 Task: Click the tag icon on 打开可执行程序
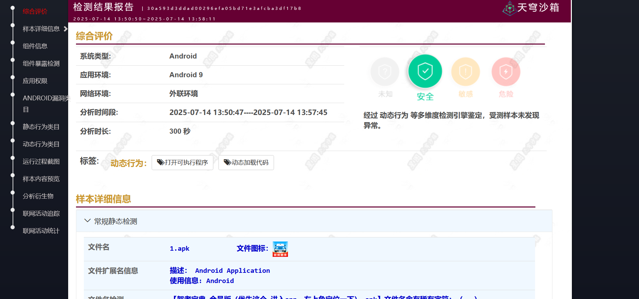click(160, 162)
